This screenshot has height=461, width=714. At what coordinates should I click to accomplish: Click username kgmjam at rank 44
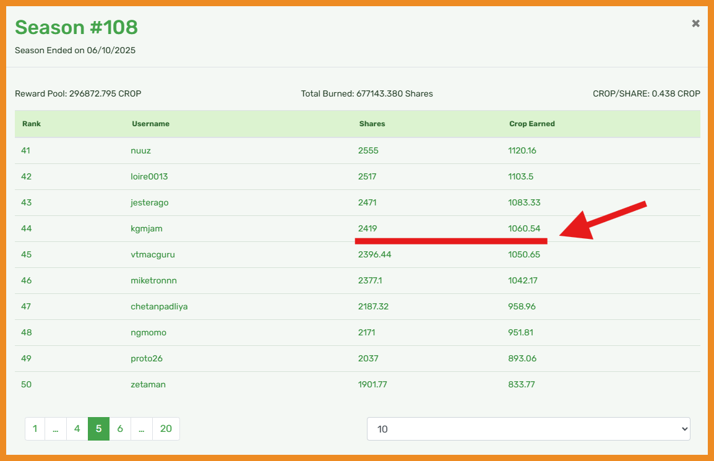click(146, 228)
